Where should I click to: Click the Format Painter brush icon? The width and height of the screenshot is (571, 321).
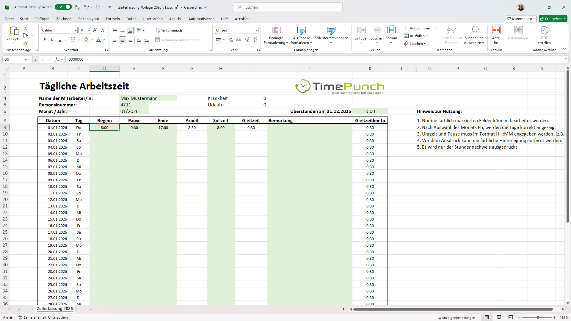coord(26,43)
